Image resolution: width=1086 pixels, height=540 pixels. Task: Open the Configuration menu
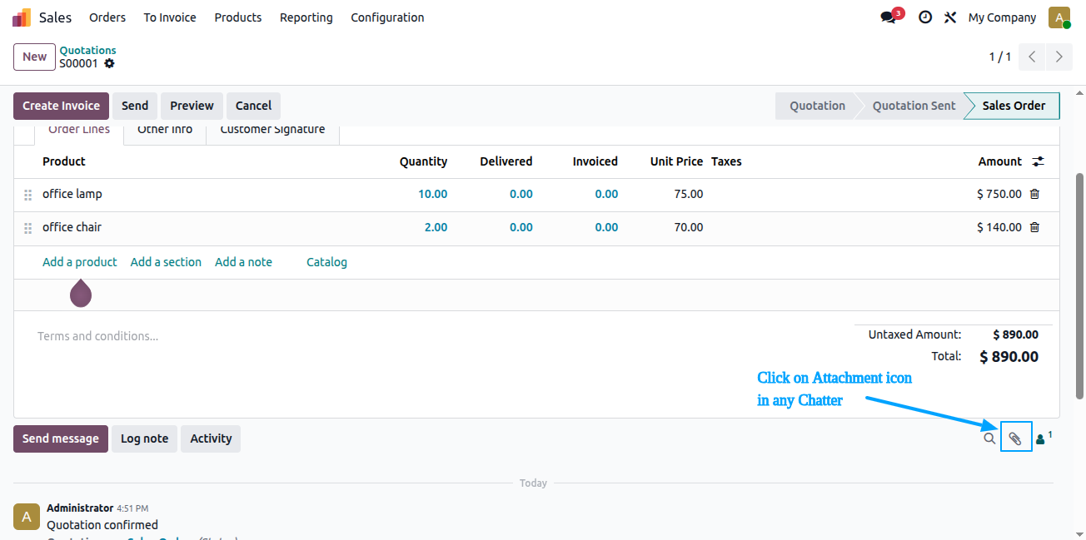tap(387, 17)
